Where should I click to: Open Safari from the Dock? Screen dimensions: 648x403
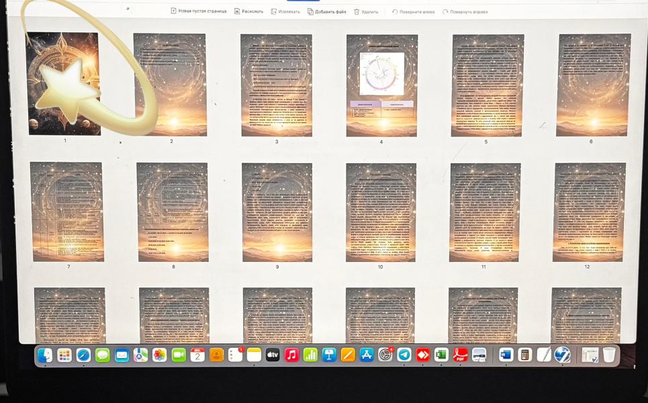[83, 355]
